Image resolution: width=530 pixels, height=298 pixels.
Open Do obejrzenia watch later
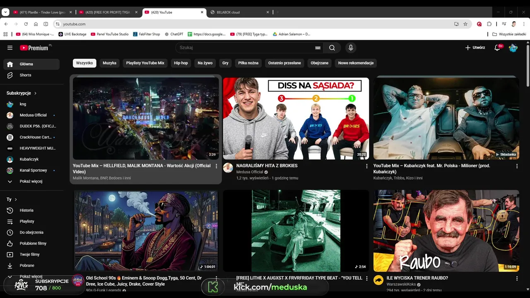31,232
